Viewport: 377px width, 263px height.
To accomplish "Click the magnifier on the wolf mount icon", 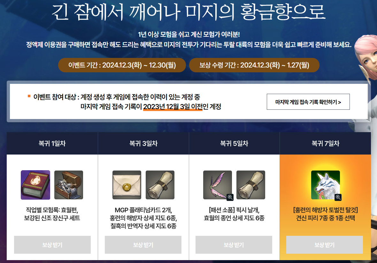I will (x=338, y=197).
